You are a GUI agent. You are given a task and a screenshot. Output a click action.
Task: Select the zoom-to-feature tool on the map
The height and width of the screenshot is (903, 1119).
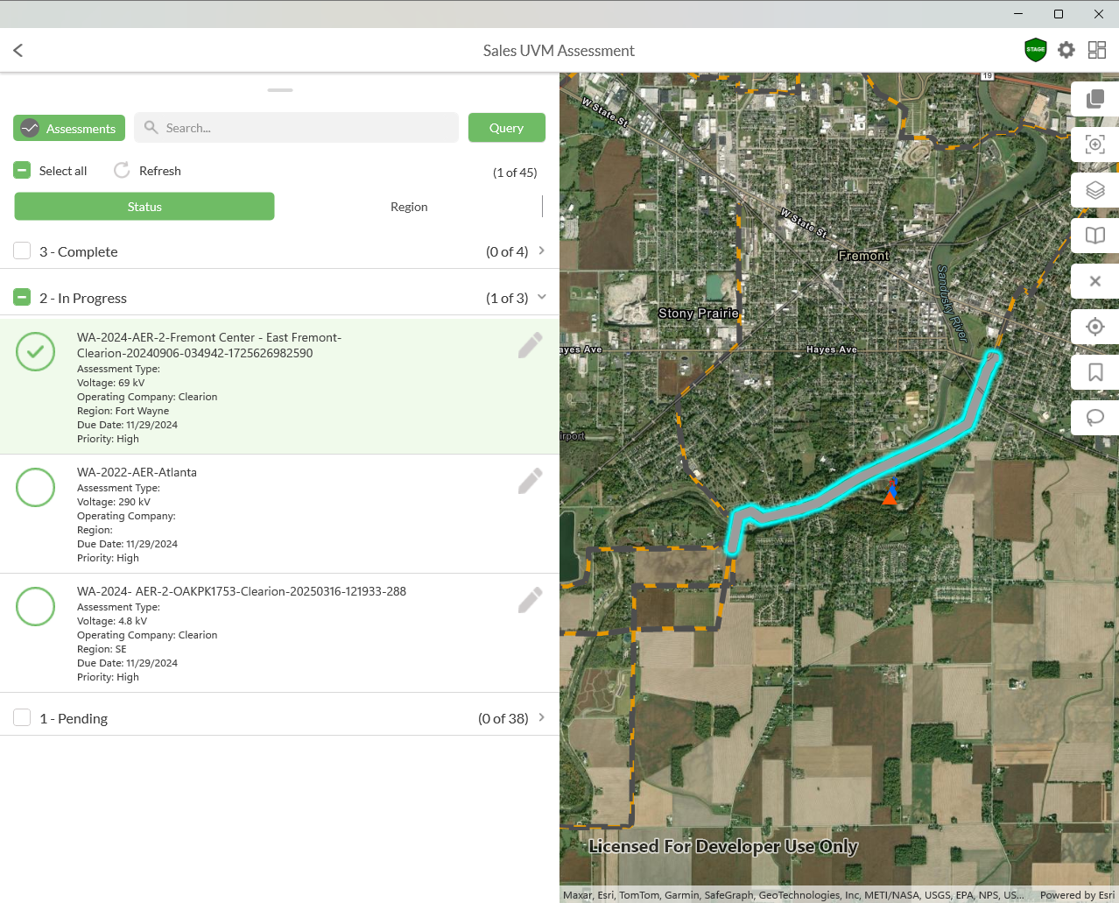[x=1094, y=145]
